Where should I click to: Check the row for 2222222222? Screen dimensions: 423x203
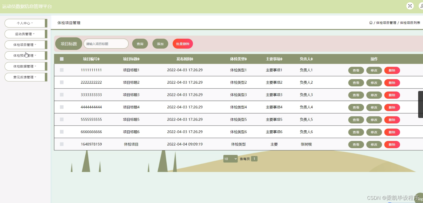[62, 82]
